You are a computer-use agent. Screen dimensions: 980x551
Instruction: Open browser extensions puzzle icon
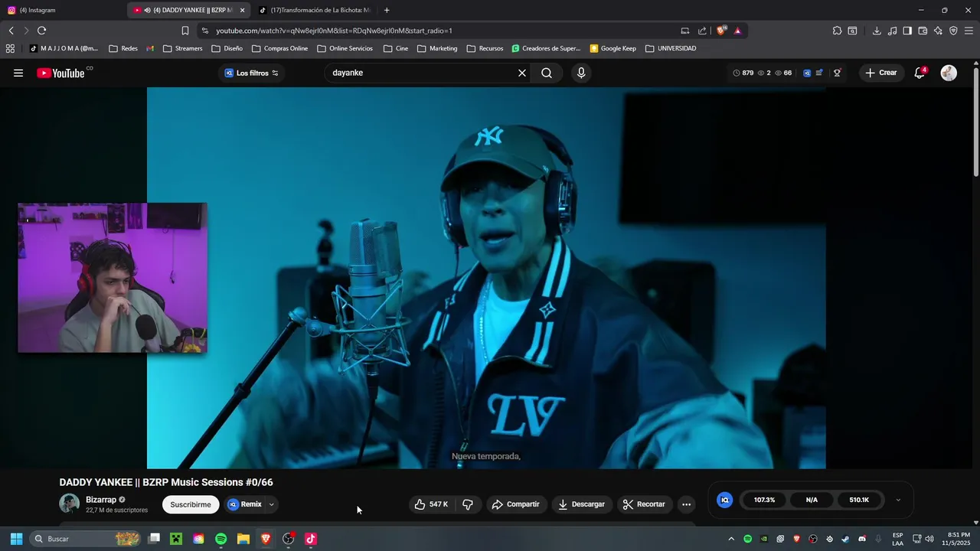(837, 31)
